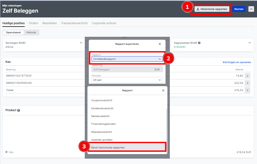
Task: Switch to Historie positions view
Action: pos(31,32)
